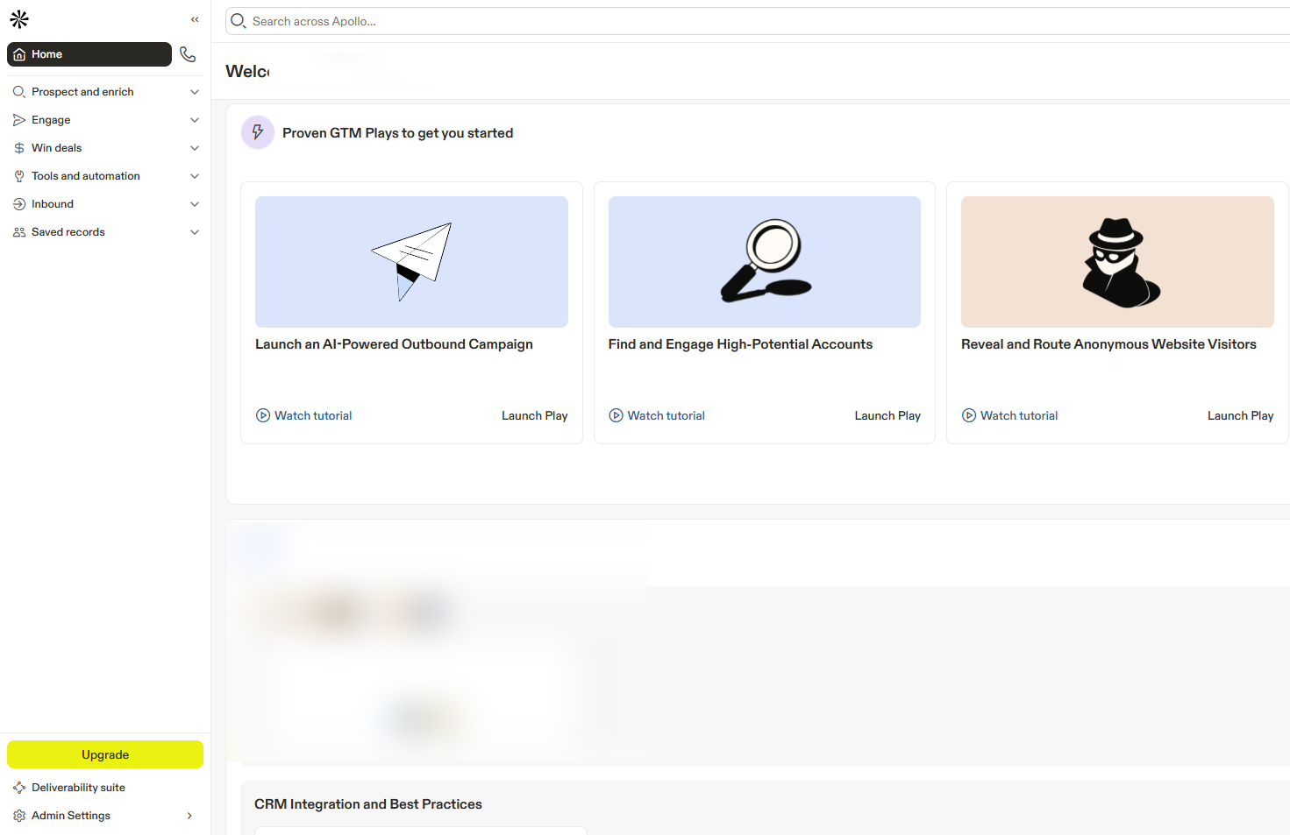
Task: Click the Deliverability suite icon
Action: coord(19,788)
